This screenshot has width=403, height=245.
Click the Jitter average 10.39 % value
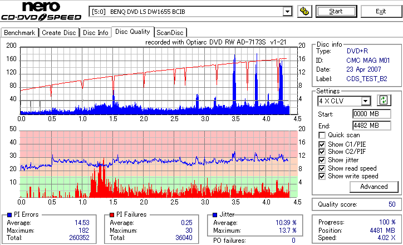coord(286,223)
